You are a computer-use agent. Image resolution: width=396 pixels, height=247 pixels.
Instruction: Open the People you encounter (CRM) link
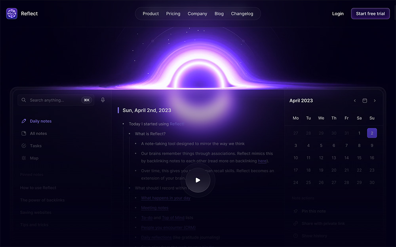point(168,227)
